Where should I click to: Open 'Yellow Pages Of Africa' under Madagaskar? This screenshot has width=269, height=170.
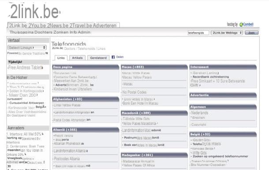point(139,165)
